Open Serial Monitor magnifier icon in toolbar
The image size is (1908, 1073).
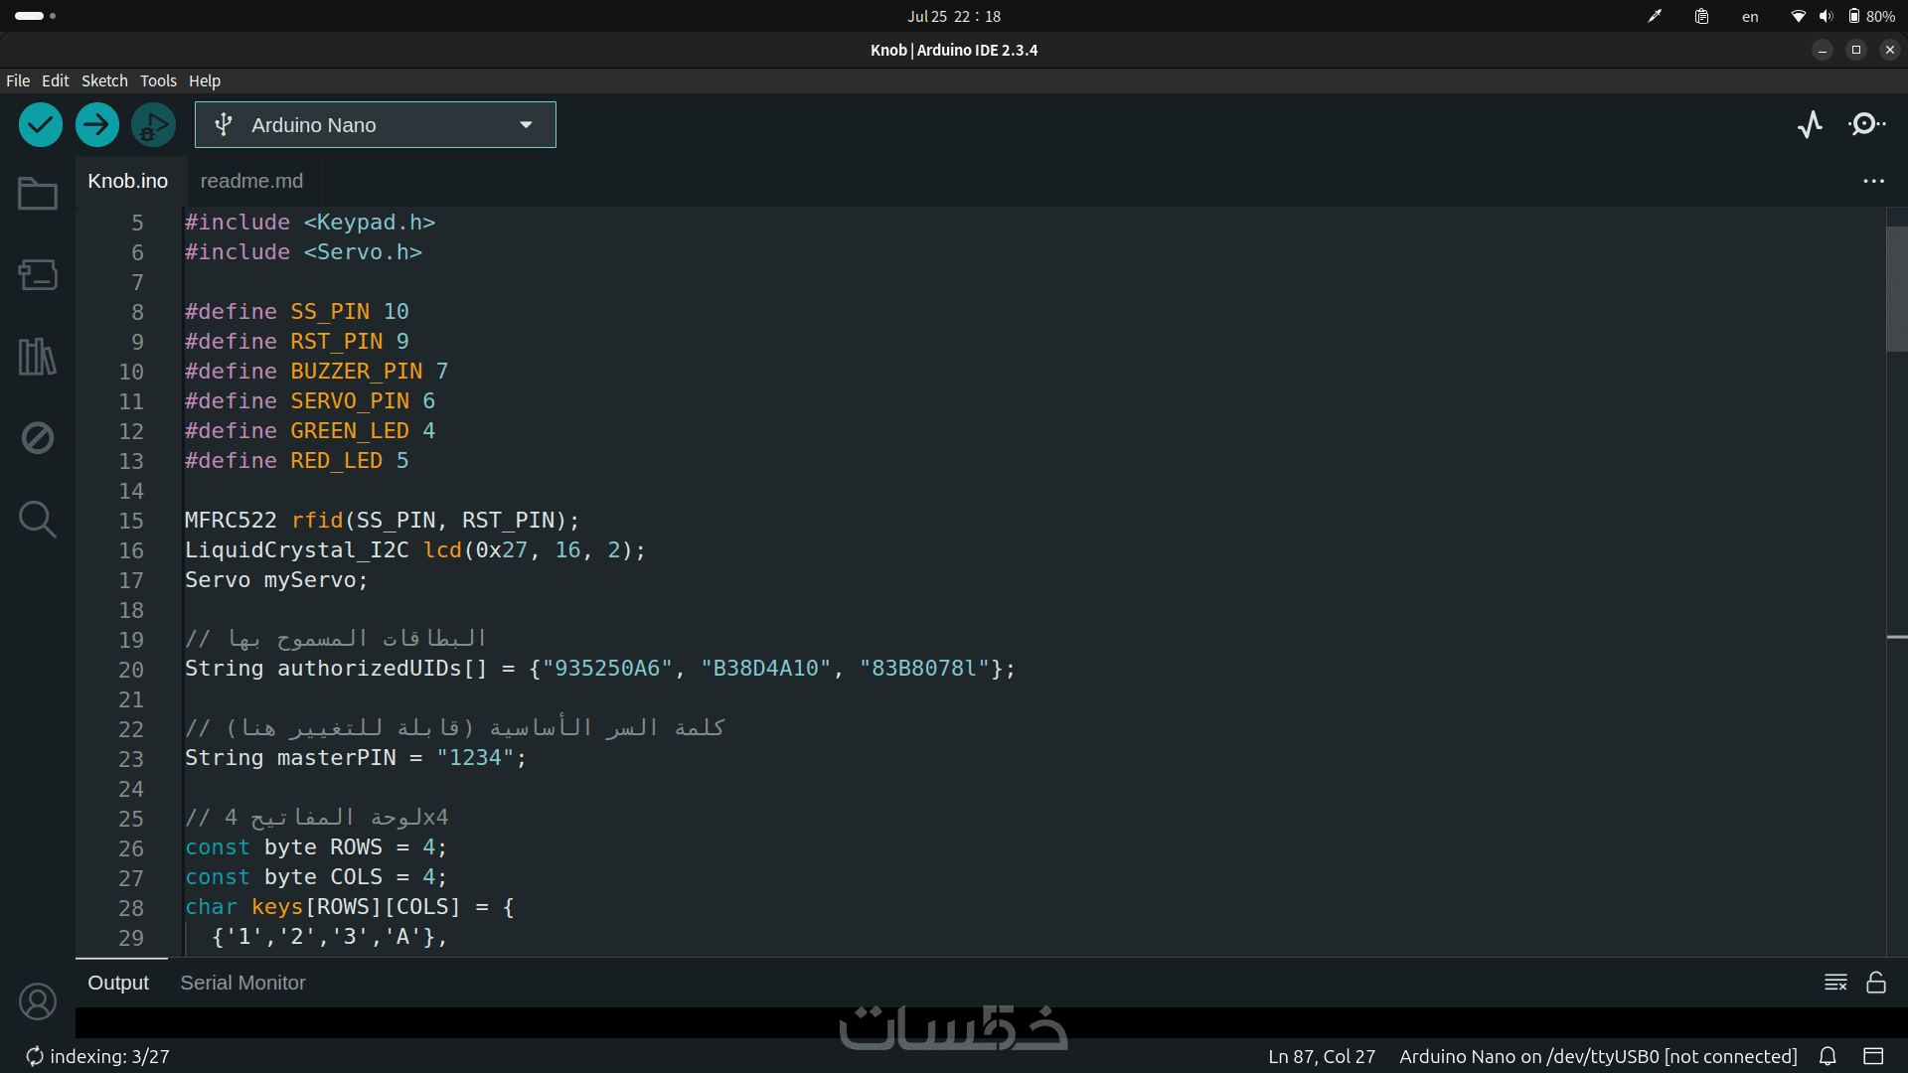(1866, 124)
